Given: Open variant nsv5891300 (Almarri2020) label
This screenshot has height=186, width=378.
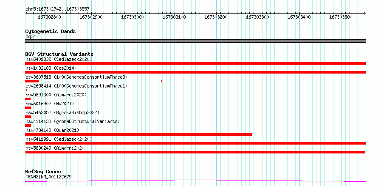Looking at the screenshot, I should 56,95.
